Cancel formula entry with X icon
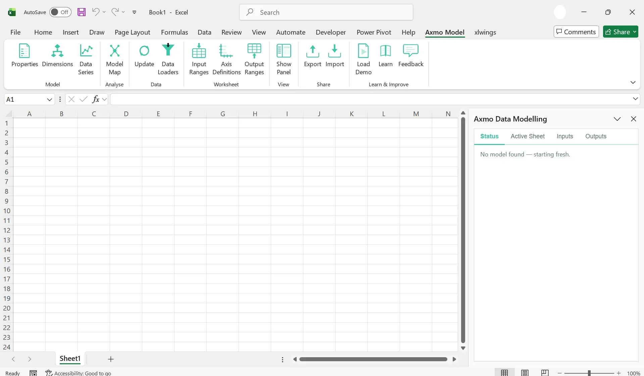The height and width of the screenshot is (376, 644). [x=71, y=99]
